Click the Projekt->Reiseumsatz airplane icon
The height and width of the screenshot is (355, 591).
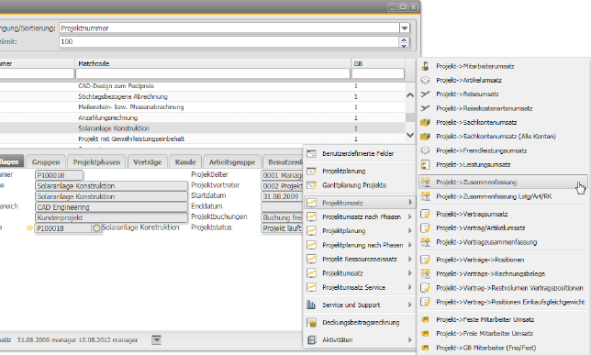click(x=425, y=94)
